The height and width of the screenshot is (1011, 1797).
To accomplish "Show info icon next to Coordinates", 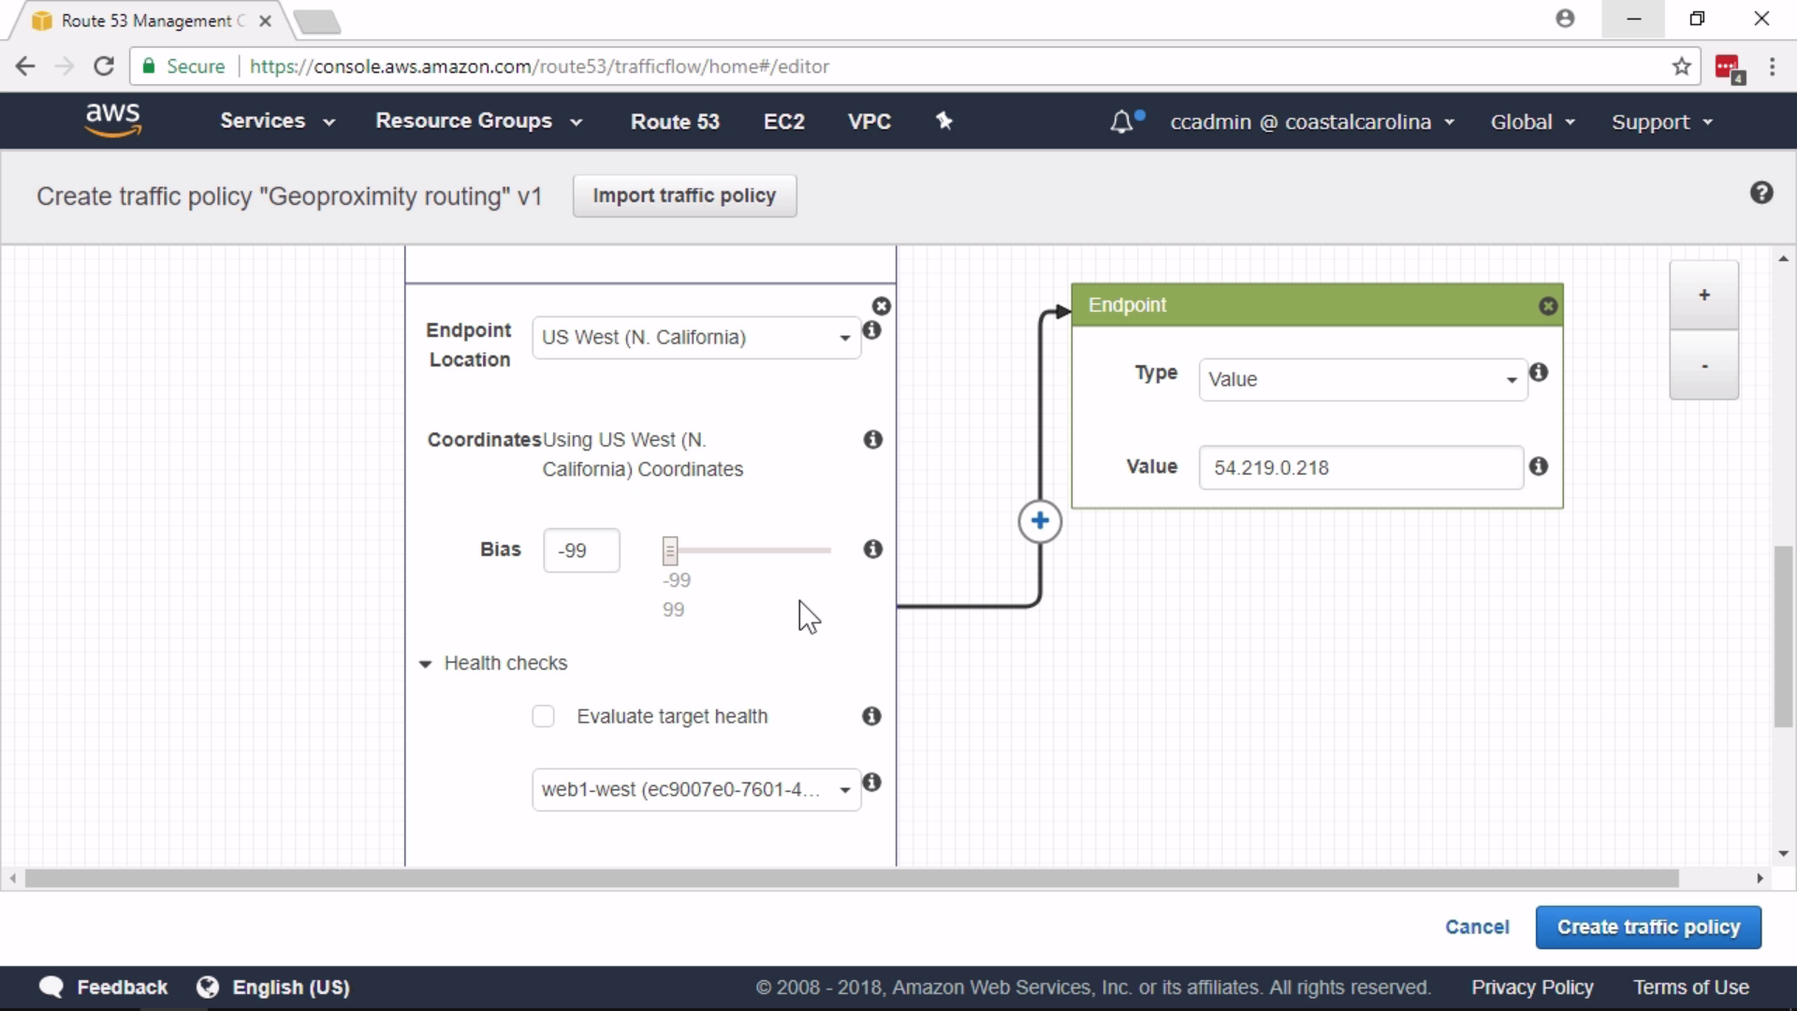I will click(873, 440).
